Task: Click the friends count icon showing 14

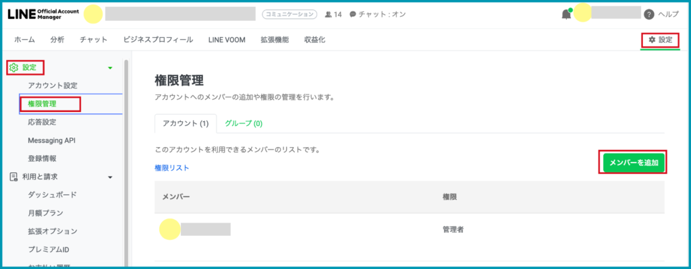Action: coord(329,14)
